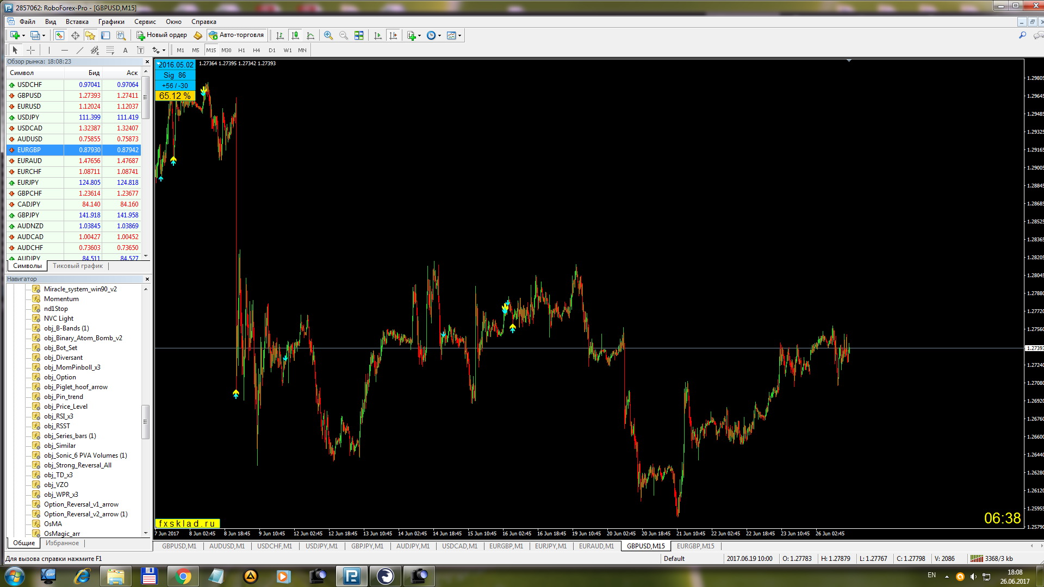Enable chart auto scroll icon
Image resolution: width=1044 pixels, height=587 pixels.
point(378,35)
